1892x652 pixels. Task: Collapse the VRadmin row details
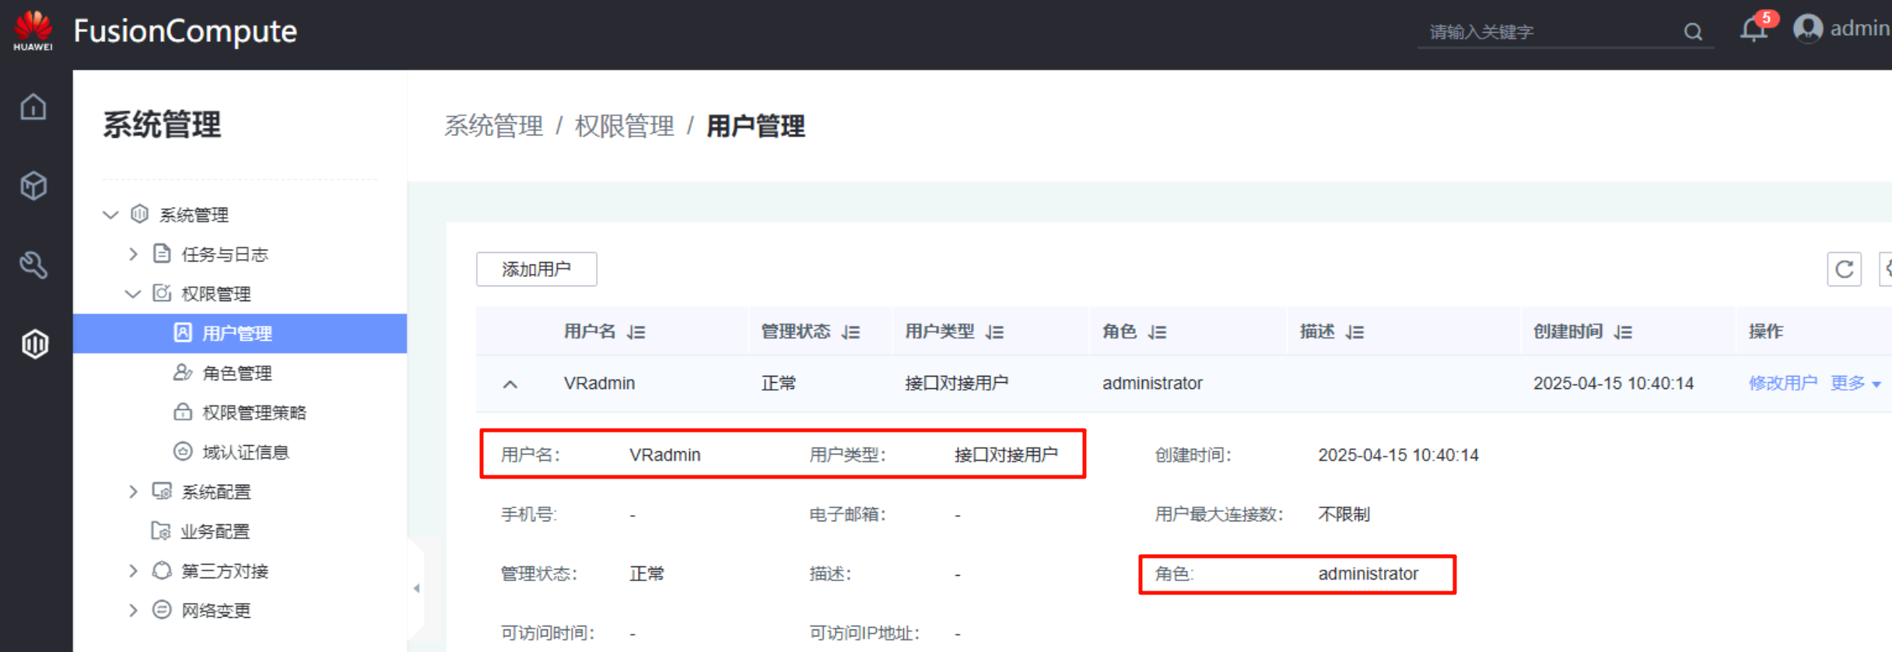[x=510, y=384]
